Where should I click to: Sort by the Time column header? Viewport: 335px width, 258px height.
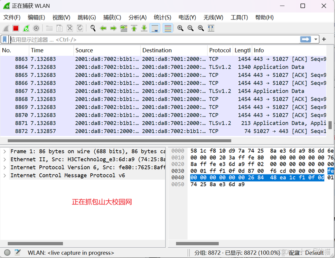pyautogui.click(x=51, y=50)
